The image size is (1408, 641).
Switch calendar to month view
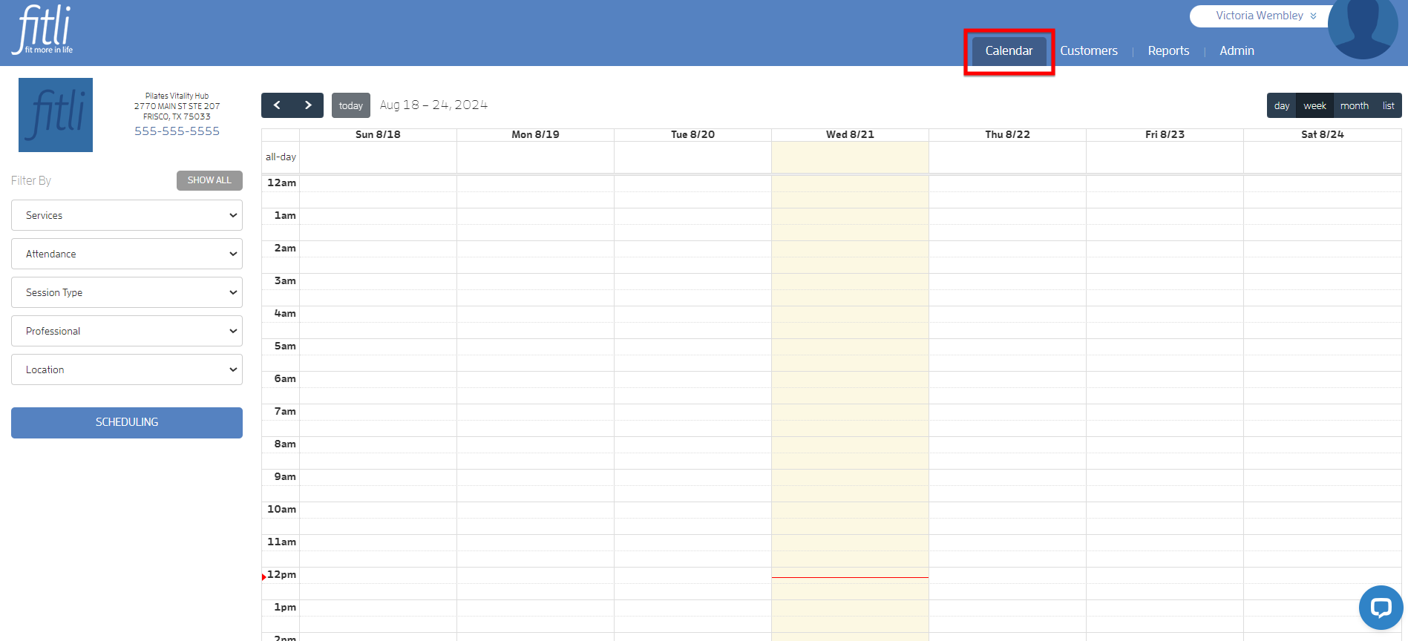point(1354,105)
